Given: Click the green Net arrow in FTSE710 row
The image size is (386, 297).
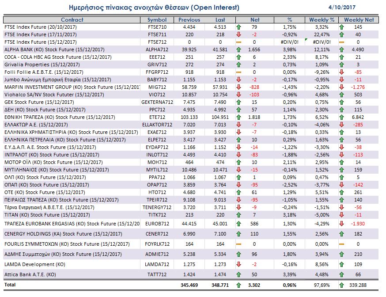Looking at the screenshot, I should coord(238,27).
